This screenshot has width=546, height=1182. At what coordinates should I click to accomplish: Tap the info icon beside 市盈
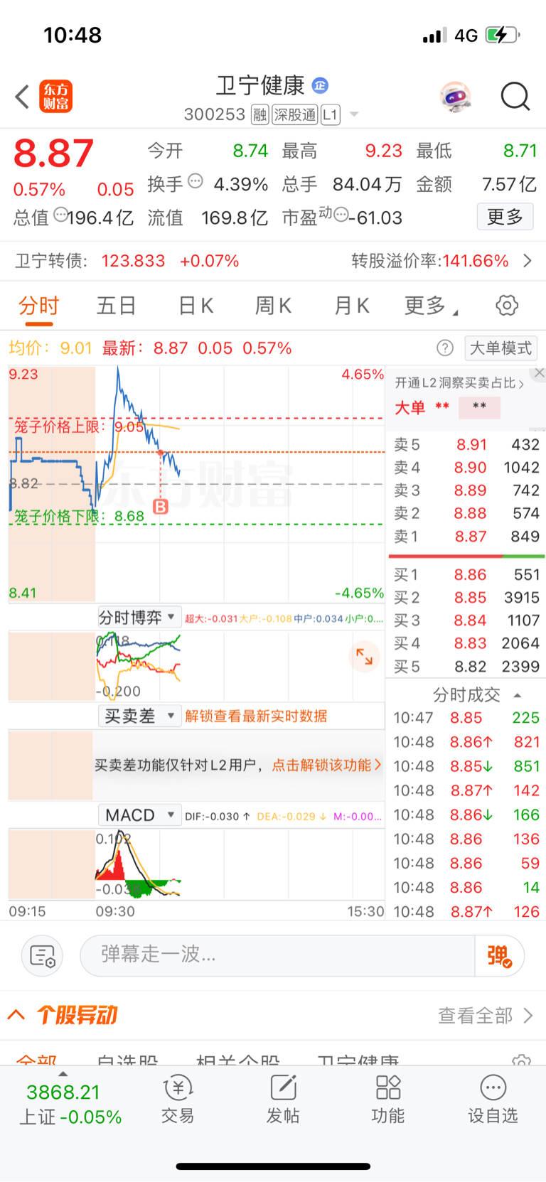pyautogui.click(x=341, y=215)
